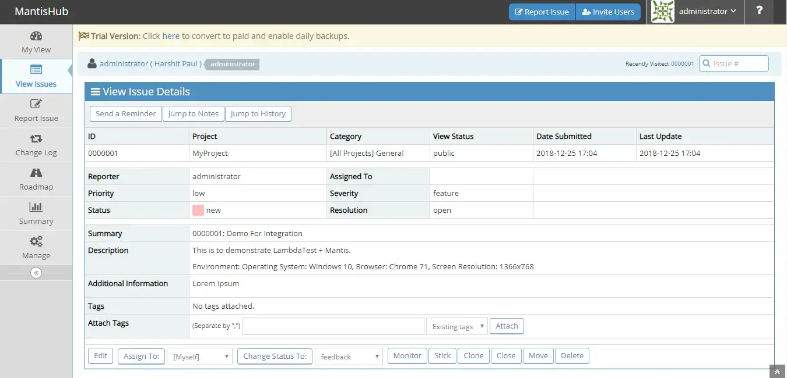787x378 pixels.
Task: Open the Report Issue sidebar icon
Action: tap(36, 105)
